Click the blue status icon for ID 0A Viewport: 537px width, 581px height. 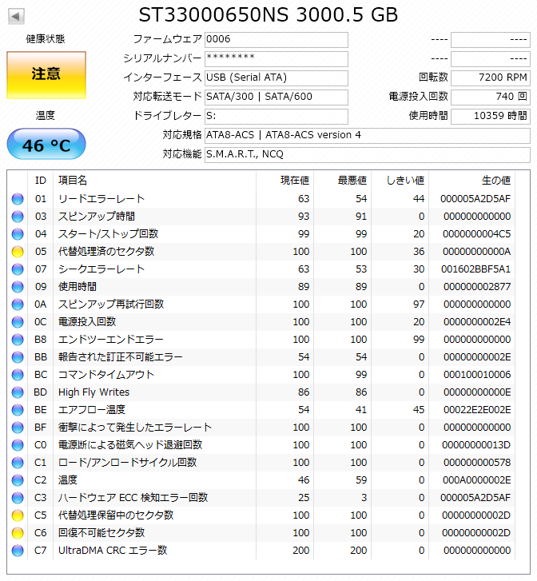coord(18,304)
